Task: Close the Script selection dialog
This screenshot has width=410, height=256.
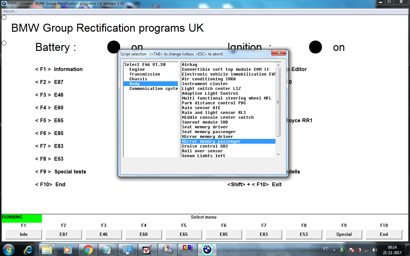Action: (279, 53)
